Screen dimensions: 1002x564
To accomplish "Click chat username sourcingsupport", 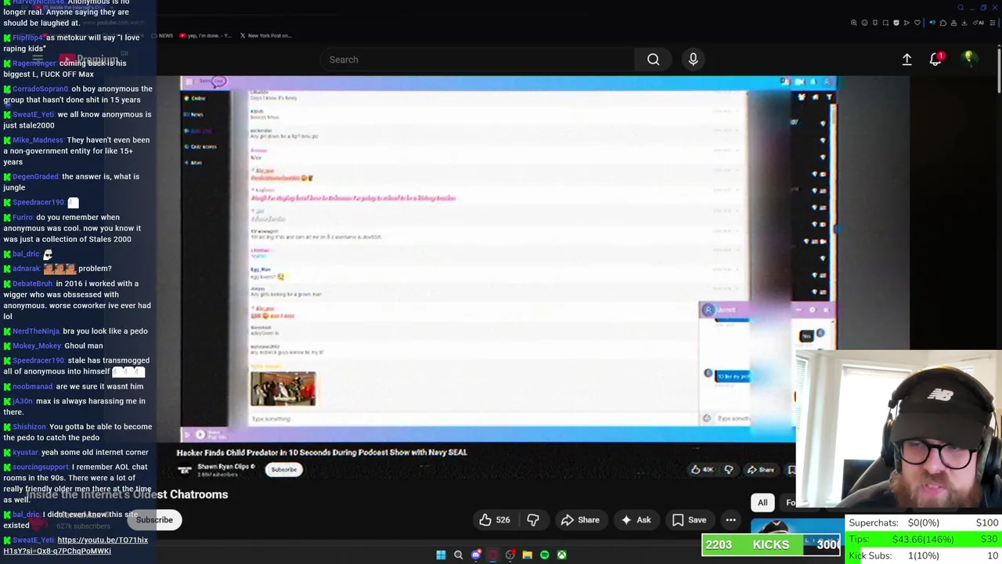I will 41,468.
